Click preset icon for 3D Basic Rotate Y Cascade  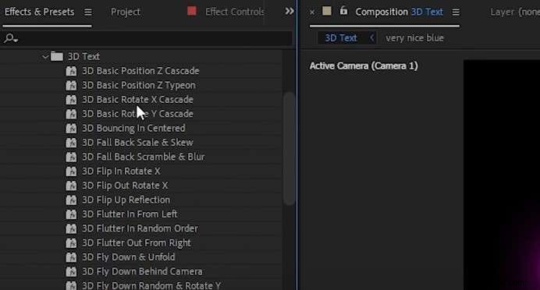click(71, 115)
